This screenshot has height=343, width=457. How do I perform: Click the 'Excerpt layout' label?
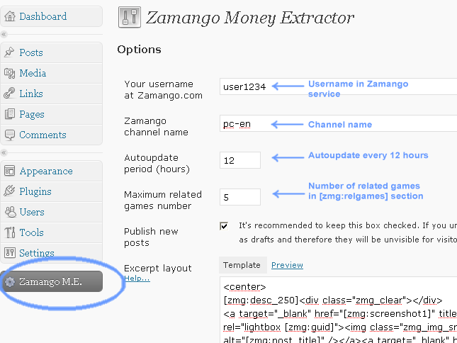[158, 268]
